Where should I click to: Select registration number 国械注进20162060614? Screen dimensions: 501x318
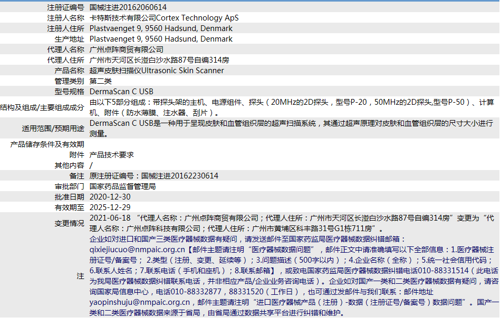point(128,7)
